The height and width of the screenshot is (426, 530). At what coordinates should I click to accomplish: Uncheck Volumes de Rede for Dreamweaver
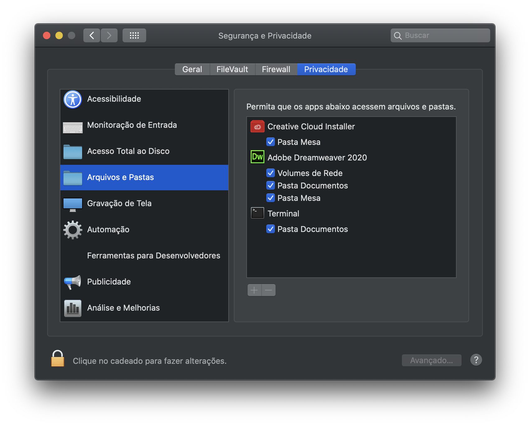pyautogui.click(x=271, y=173)
